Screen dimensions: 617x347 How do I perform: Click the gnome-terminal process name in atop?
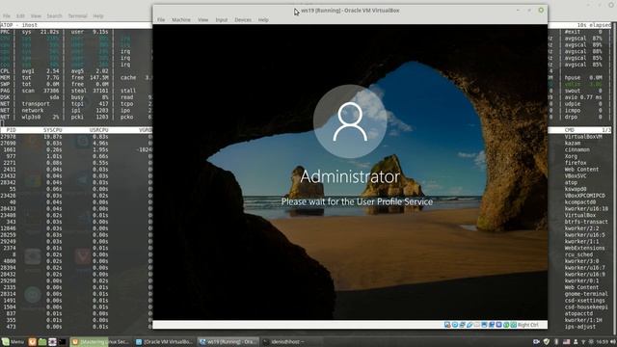pos(586,294)
